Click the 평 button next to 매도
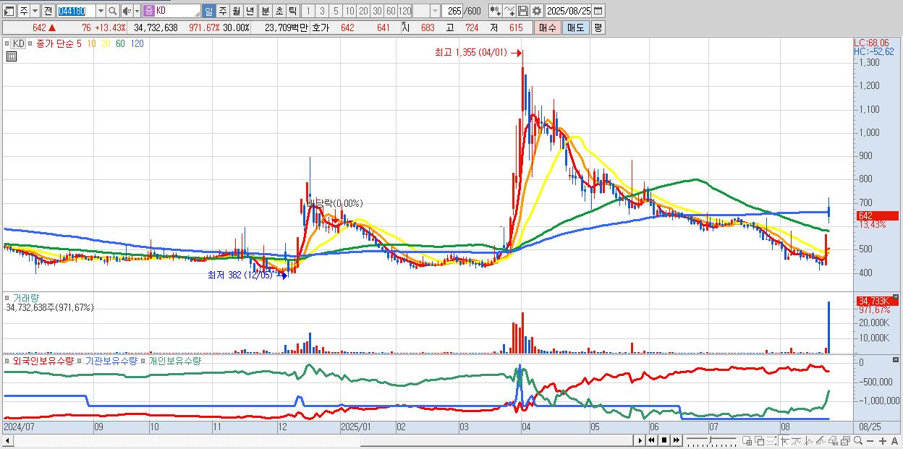Image resolution: width=903 pixels, height=449 pixels. click(598, 27)
